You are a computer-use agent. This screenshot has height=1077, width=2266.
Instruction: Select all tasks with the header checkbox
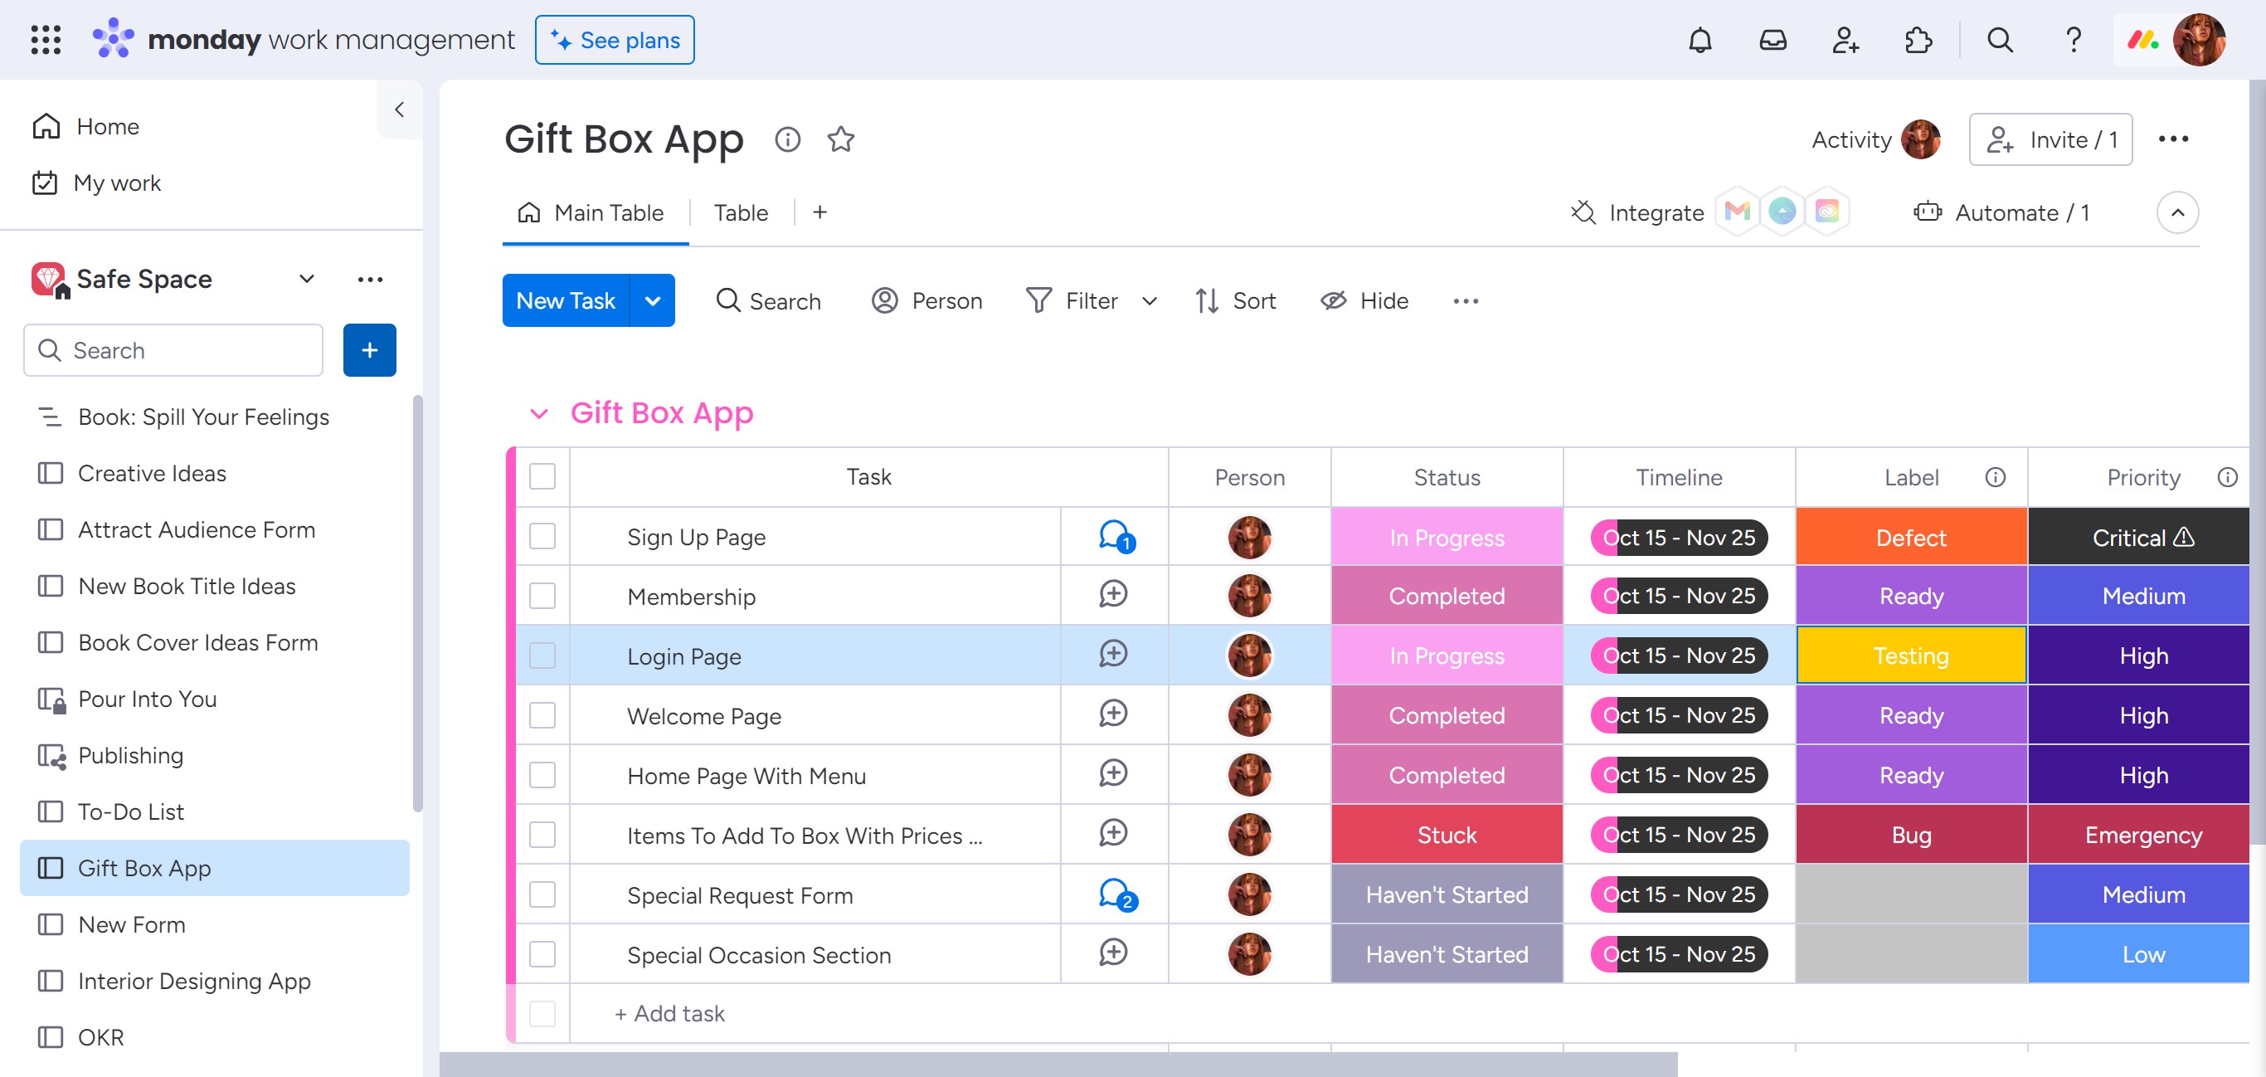(542, 477)
